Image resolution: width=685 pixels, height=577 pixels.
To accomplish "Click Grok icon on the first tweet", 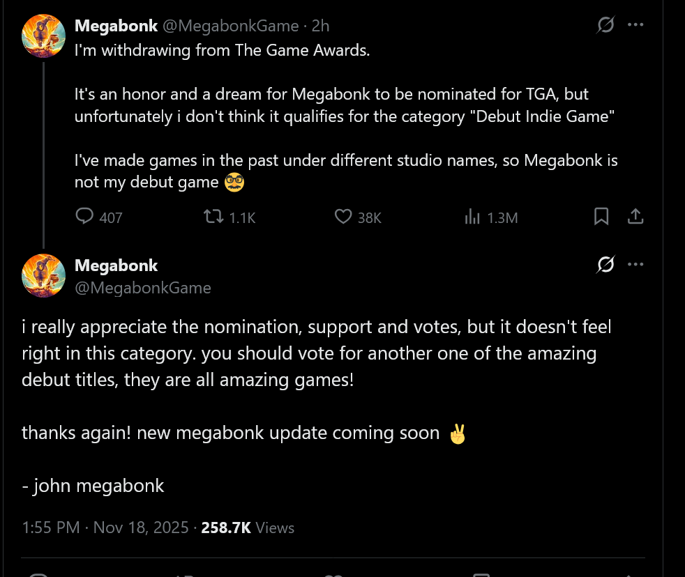I will 605,25.
